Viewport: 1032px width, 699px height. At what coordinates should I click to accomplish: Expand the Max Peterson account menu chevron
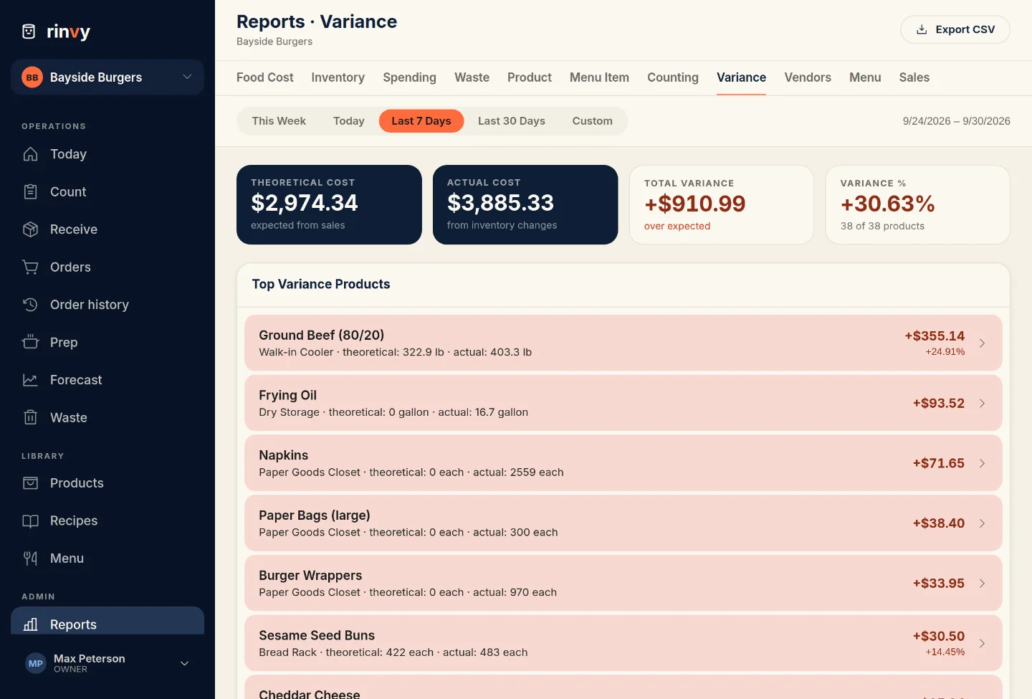tap(184, 663)
